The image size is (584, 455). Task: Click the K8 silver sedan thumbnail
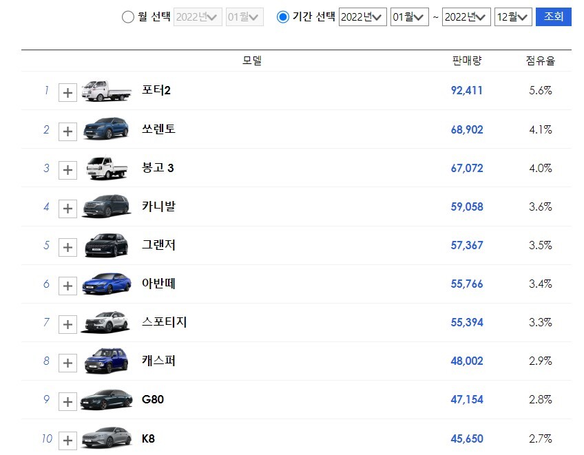point(107,438)
